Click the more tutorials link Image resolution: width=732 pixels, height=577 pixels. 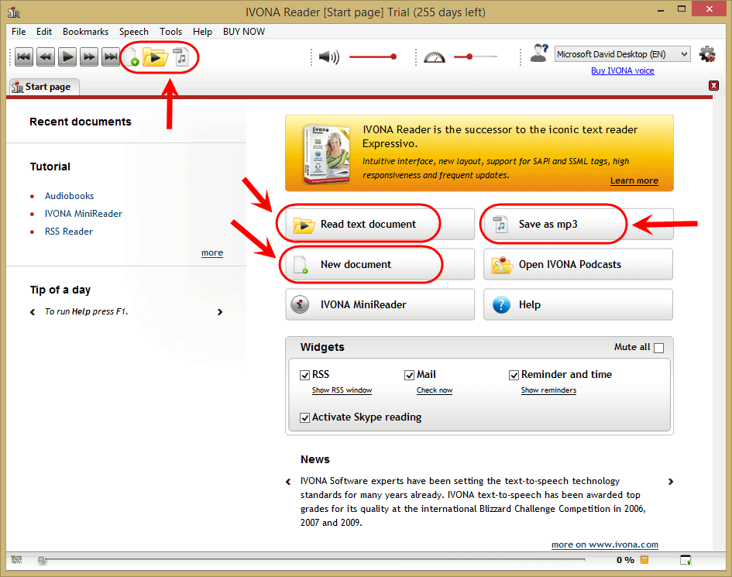(x=212, y=252)
